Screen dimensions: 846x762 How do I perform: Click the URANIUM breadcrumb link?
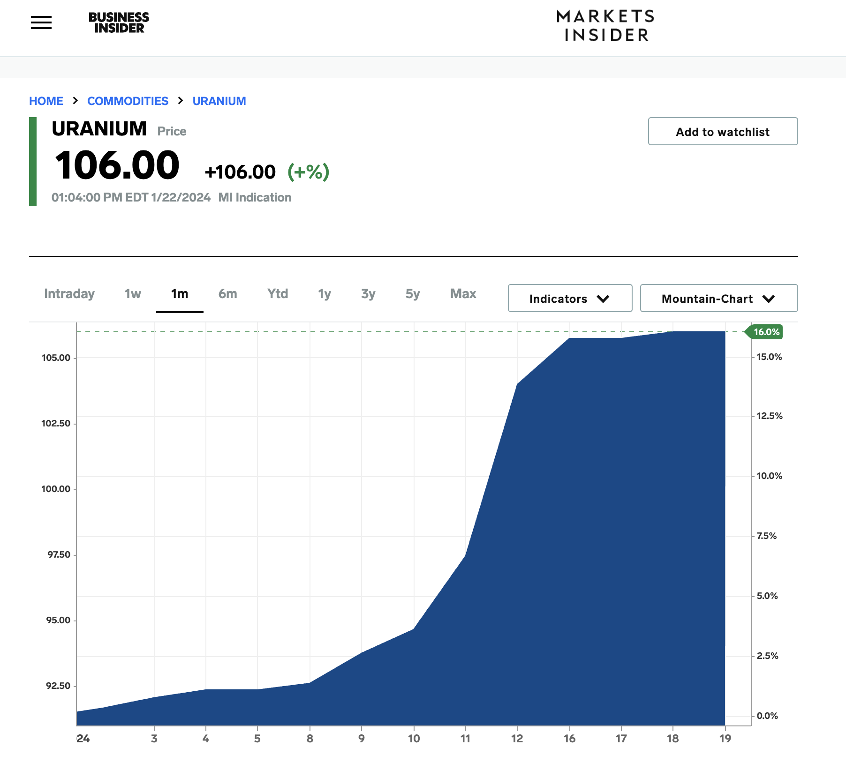coord(219,101)
